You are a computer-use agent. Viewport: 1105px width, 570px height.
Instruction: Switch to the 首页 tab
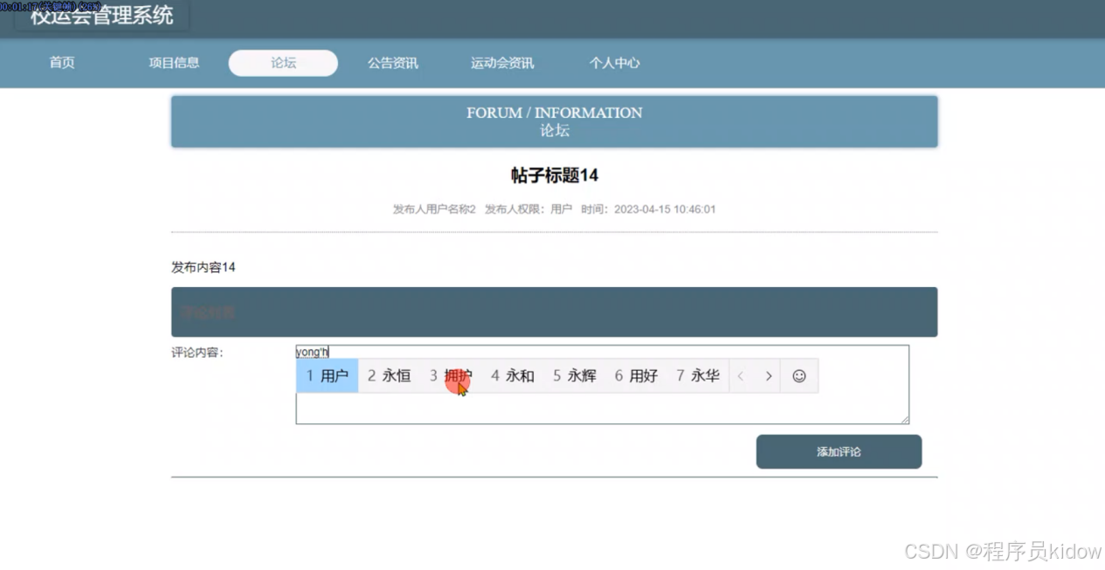(61, 63)
